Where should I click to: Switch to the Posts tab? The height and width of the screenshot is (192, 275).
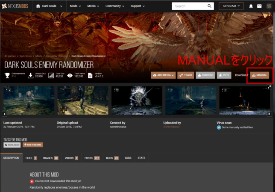coord(92,158)
